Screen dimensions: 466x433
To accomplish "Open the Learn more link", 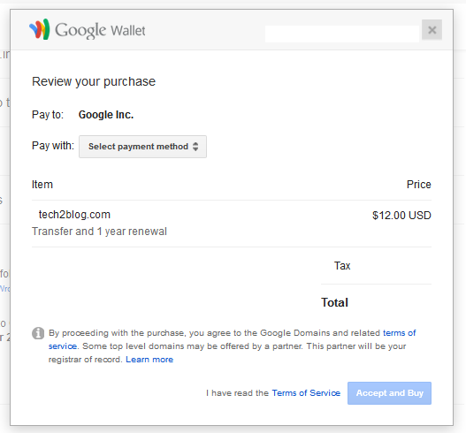I will [x=149, y=360].
